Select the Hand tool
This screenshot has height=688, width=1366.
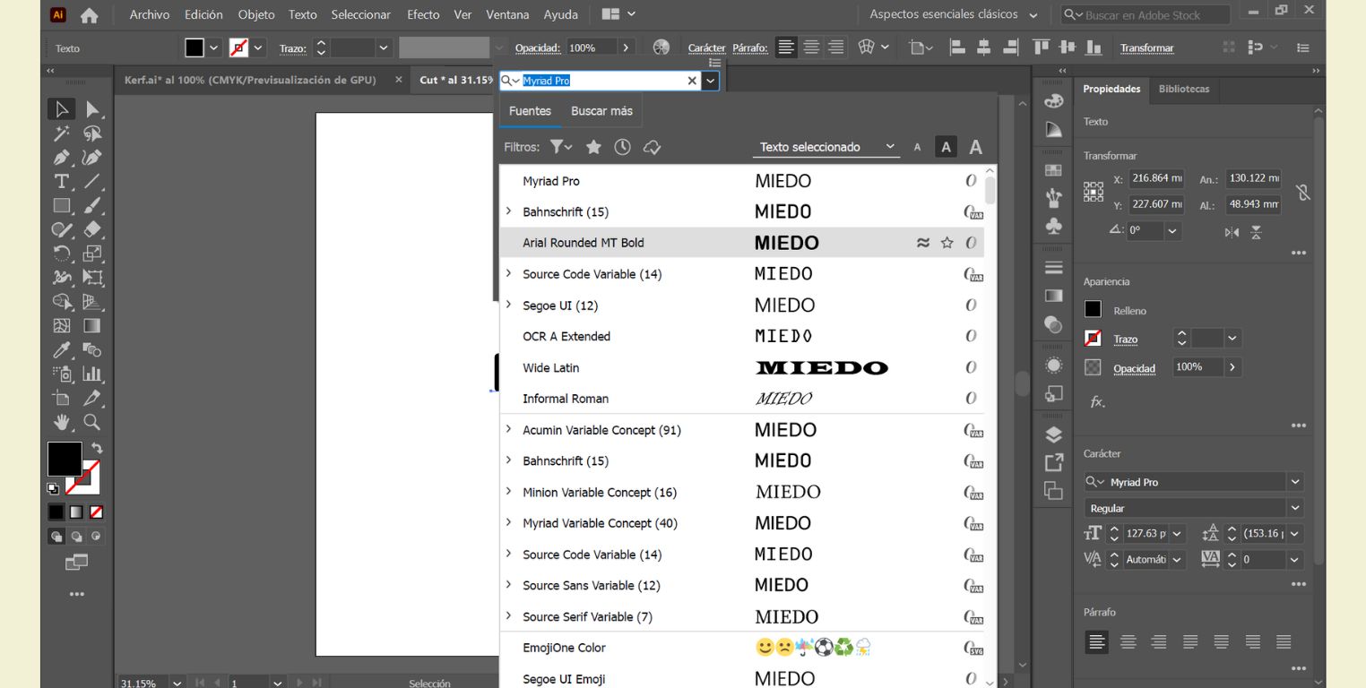coord(61,422)
